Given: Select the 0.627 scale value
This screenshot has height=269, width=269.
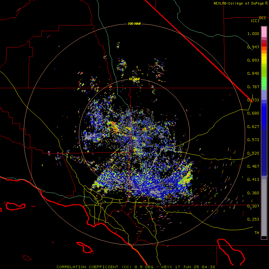Looking at the screenshot, I should click(253, 127).
